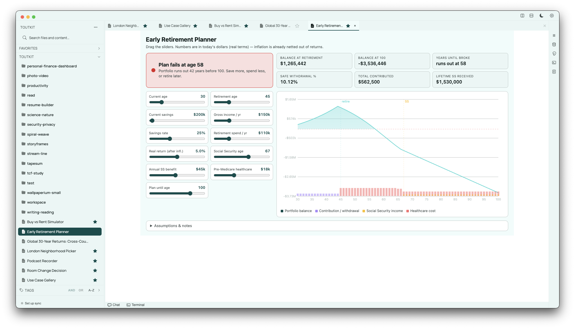The height and width of the screenshot is (329, 575).
Task: Open settings via the gear icon
Action: [552, 16]
